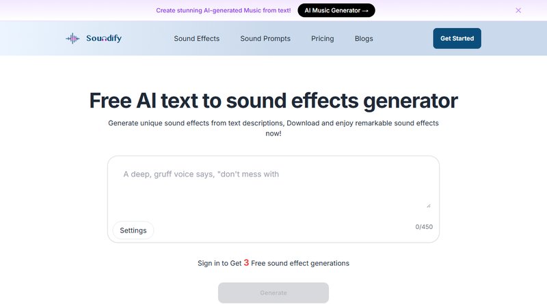
Task: Click the red number 3 in sign-in notice
Action: (x=246, y=262)
